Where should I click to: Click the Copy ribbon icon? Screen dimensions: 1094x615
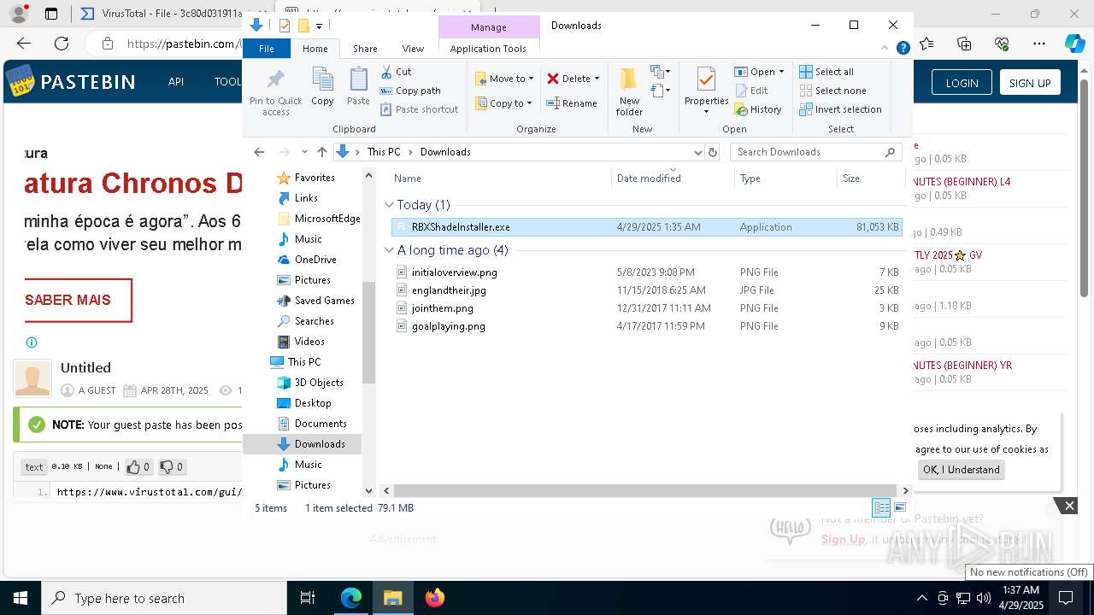(x=322, y=87)
